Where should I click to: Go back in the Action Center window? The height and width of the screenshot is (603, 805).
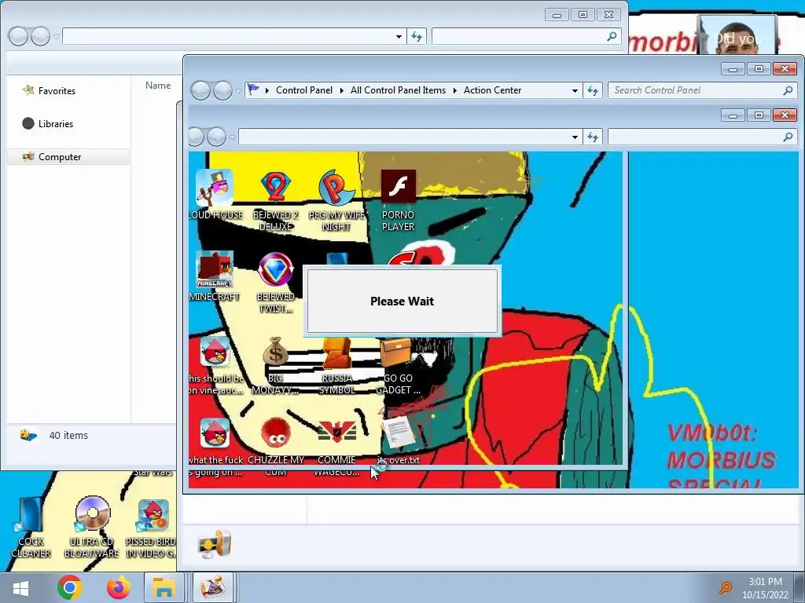200,91
